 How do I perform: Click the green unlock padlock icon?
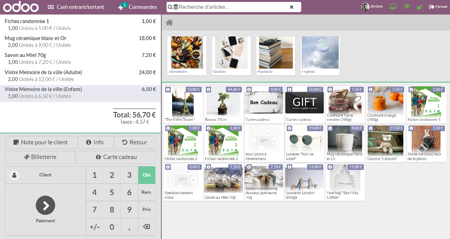pyautogui.click(x=420, y=7)
